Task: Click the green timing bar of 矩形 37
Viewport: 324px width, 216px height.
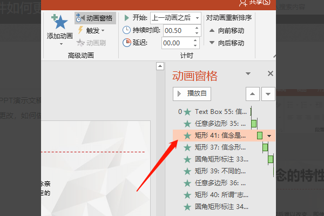Action: tap(265, 147)
